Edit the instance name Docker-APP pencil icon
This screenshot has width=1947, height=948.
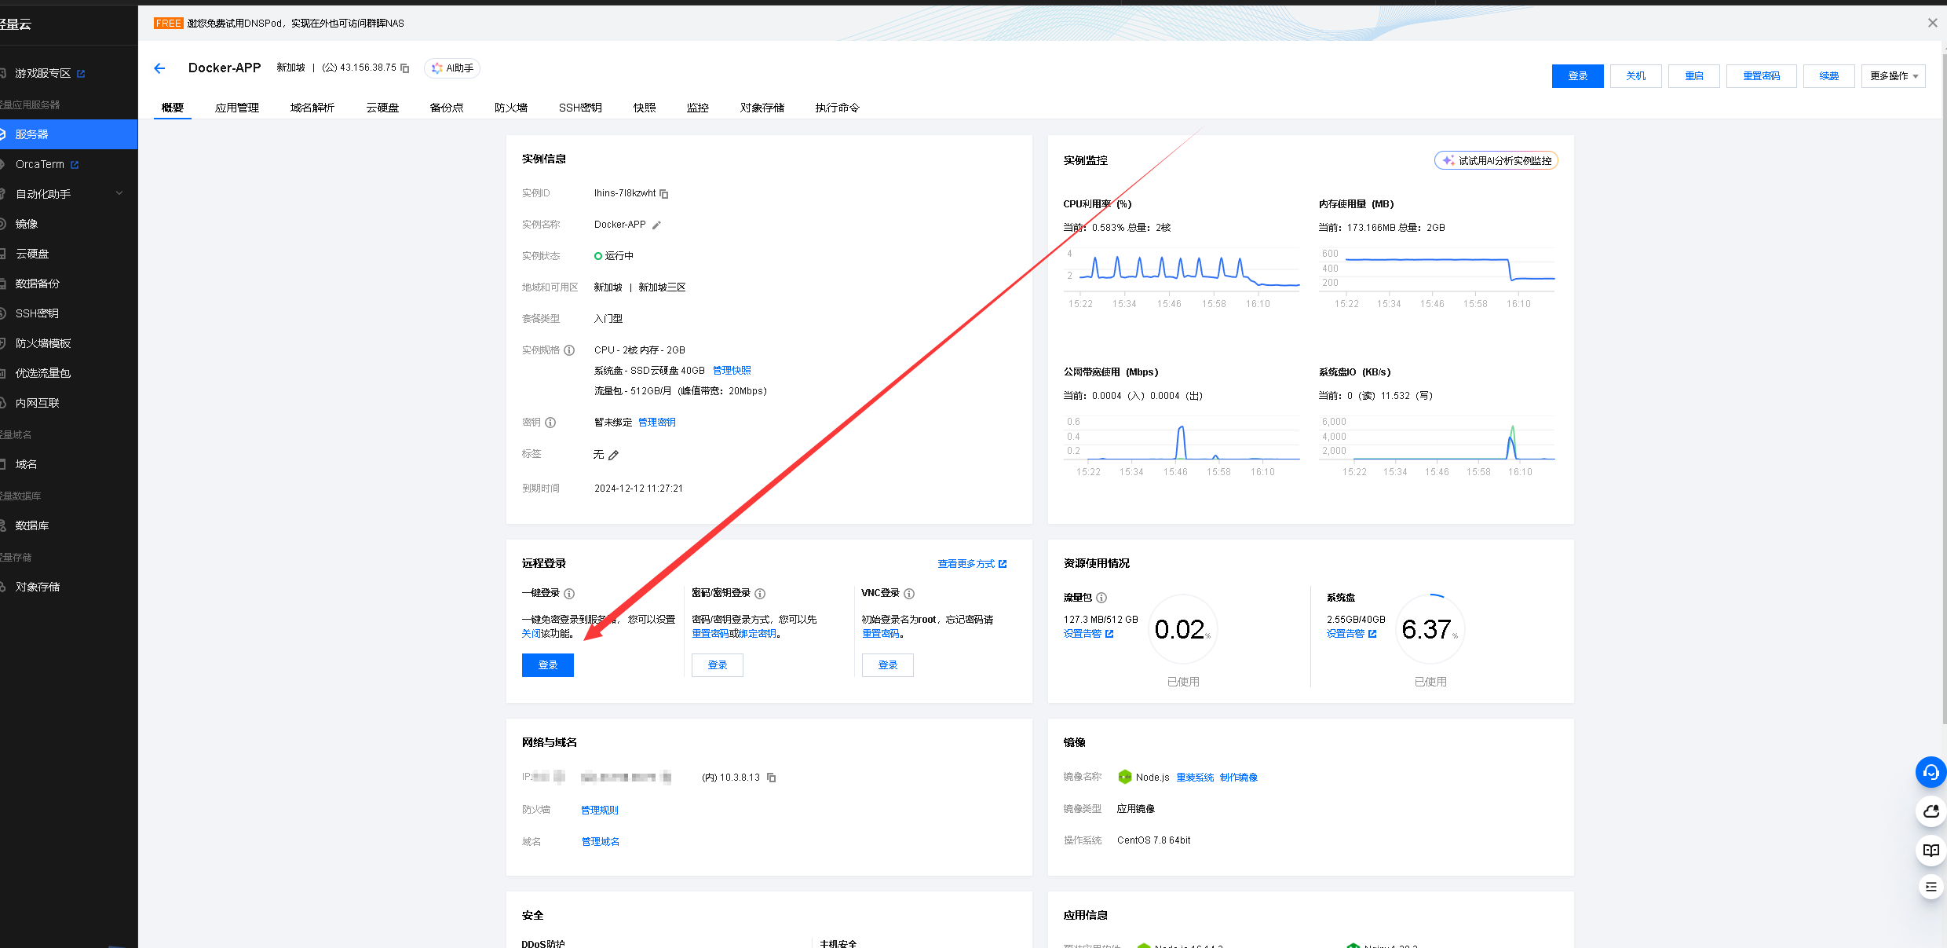coord(656,225)
